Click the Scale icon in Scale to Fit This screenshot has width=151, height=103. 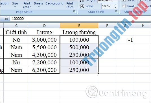coord(82,6)
